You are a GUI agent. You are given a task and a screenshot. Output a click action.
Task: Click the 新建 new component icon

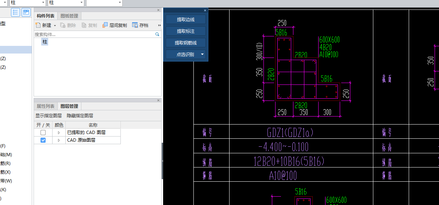click(x=38, y=25)
